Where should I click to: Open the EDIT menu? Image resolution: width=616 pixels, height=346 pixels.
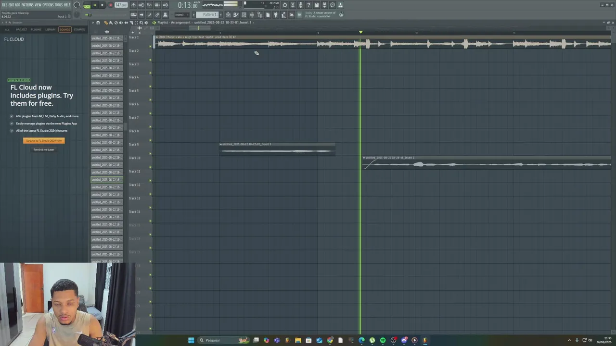pos(11,5)
